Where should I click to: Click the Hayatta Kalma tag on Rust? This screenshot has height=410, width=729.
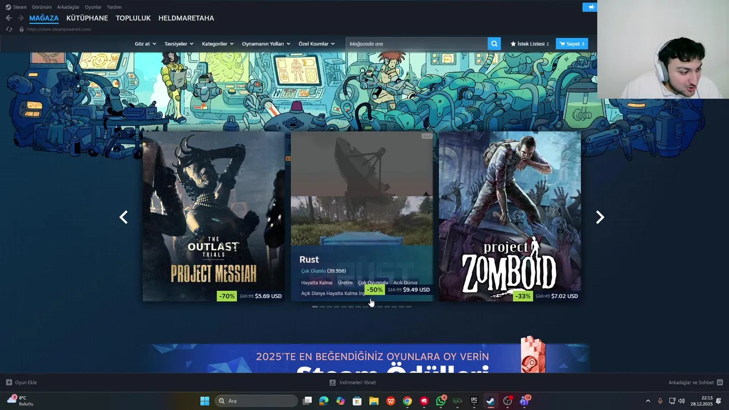coord(317,282)
